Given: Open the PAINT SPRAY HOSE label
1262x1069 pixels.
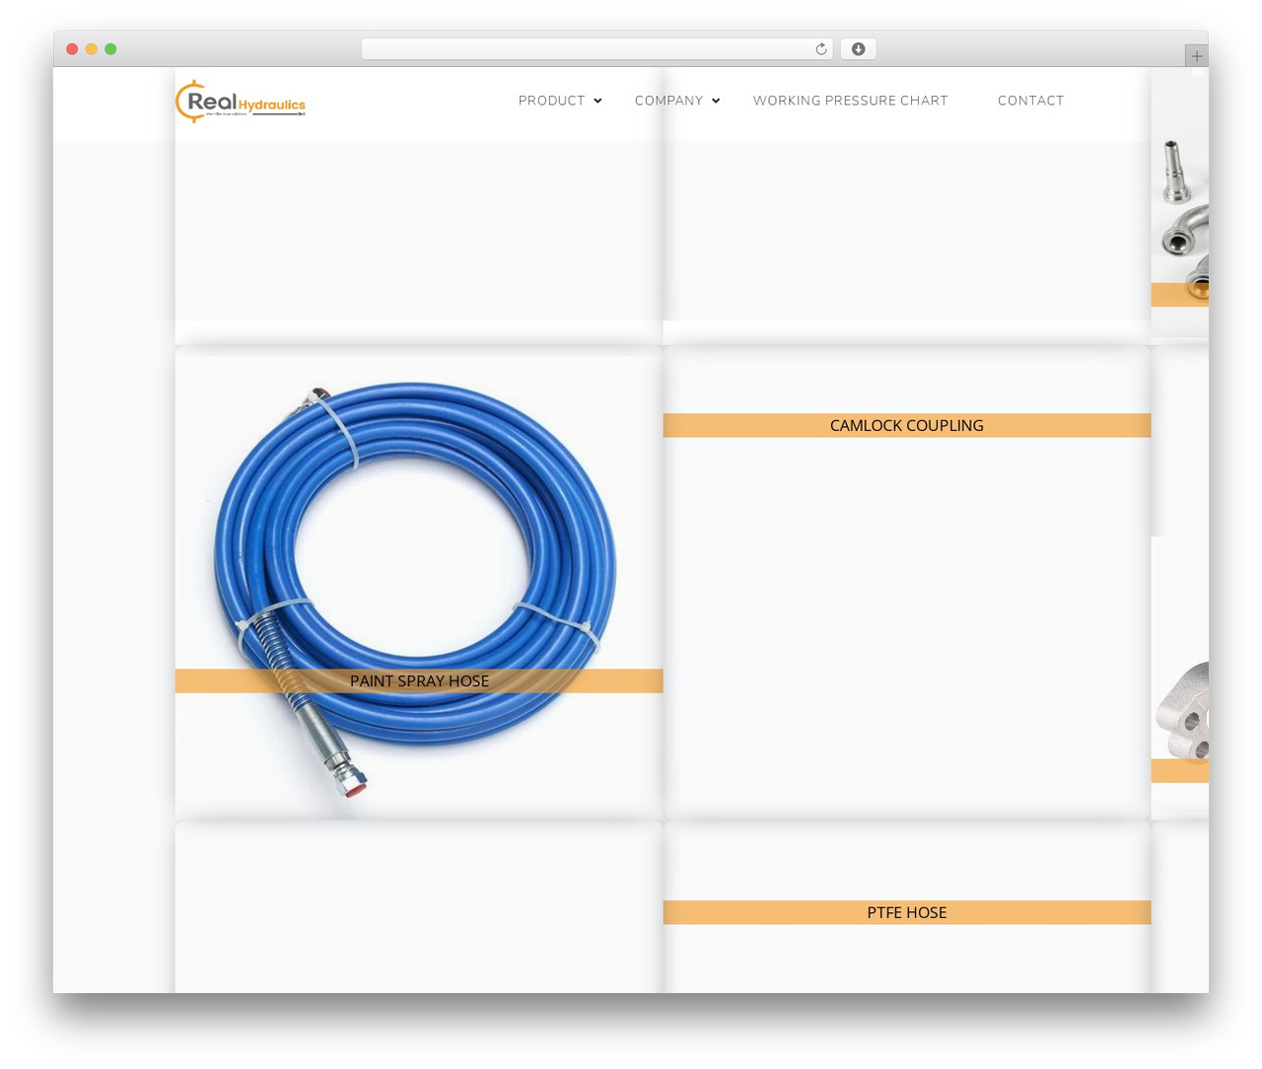Looking at the screenshot, I should click(419, 681).
